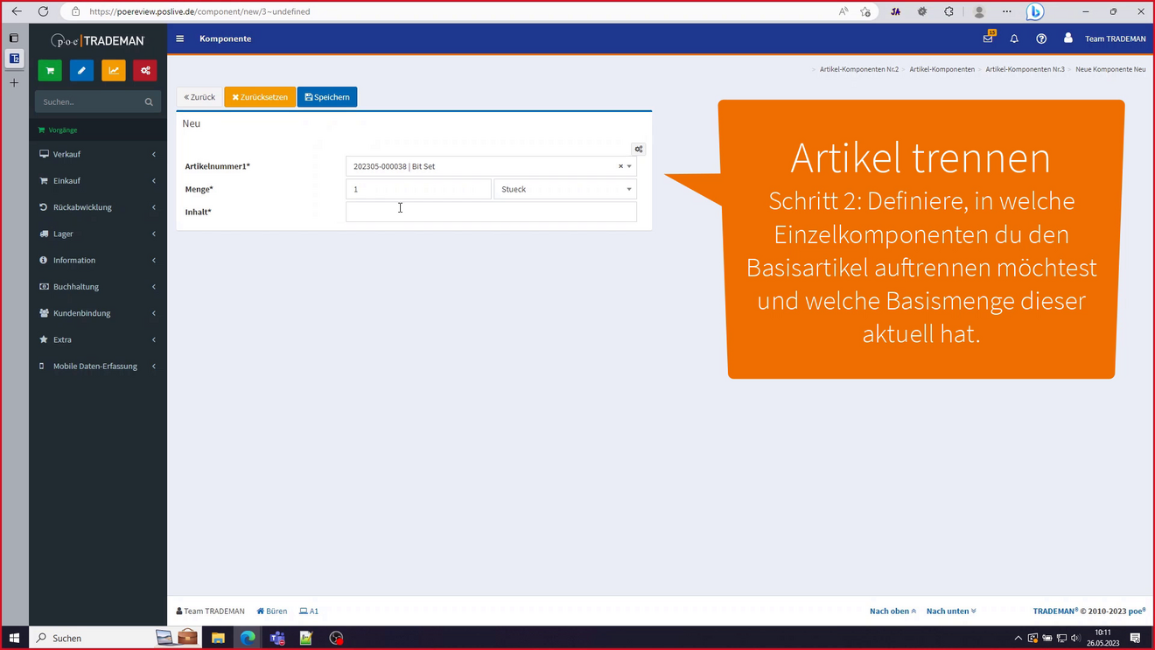
Task: Click the browser address bar URL
Action: (199, 11)
